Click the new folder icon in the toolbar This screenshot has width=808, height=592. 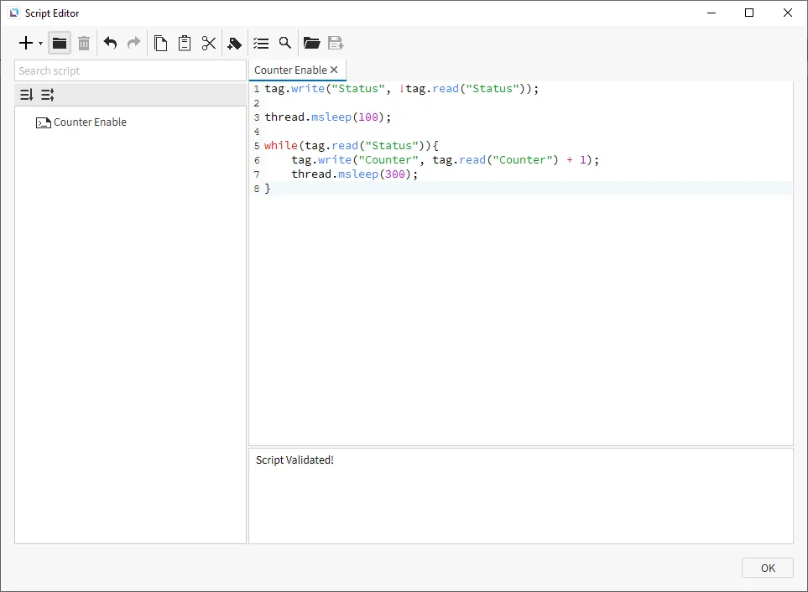(x=60, y=43)
